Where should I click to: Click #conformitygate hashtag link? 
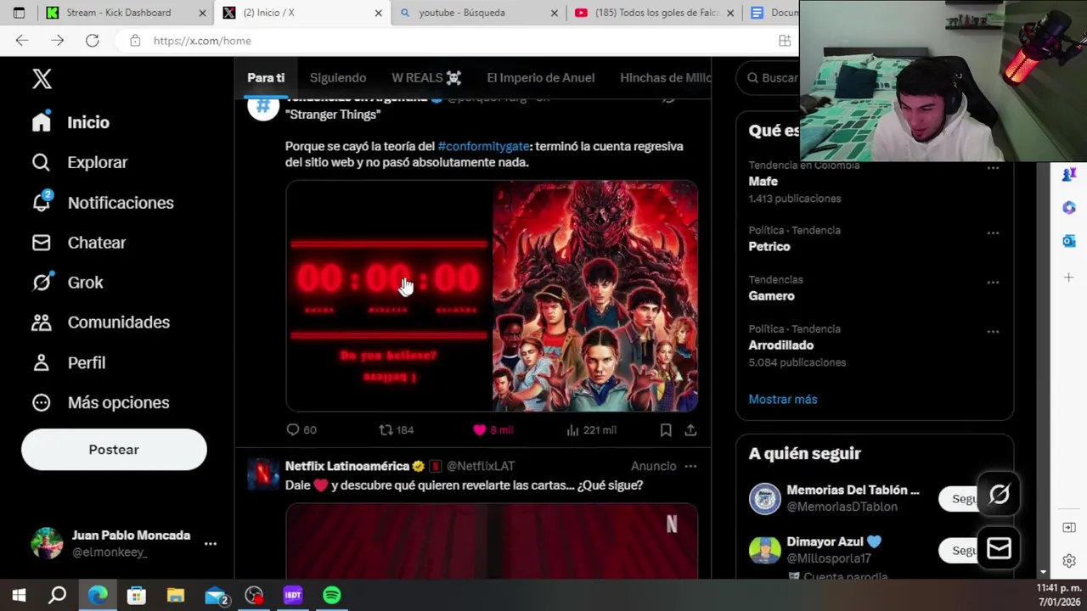coord(483,146)
